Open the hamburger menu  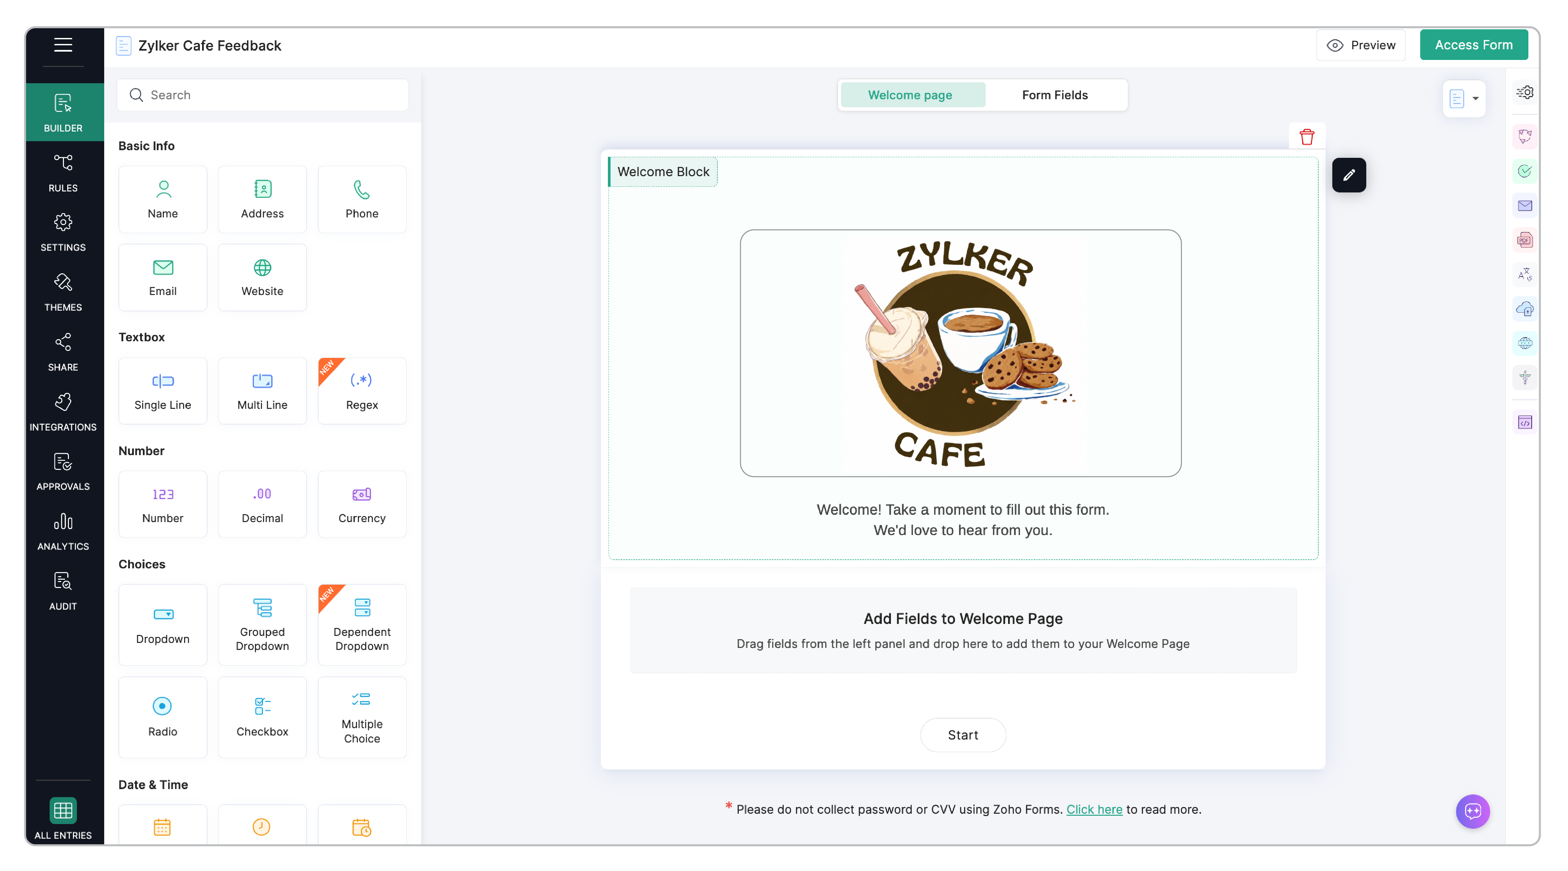(x=63, y=45)
